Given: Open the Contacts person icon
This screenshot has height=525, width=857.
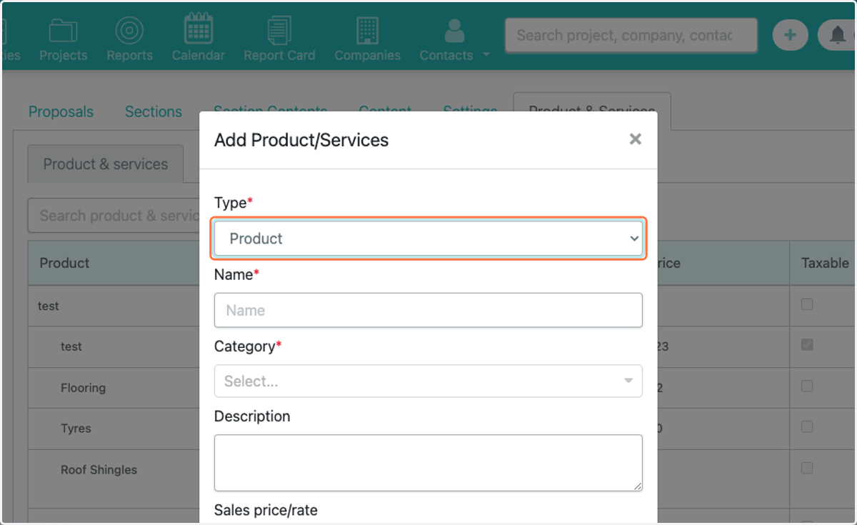Looking at the screenshot, I should point(454,31).
